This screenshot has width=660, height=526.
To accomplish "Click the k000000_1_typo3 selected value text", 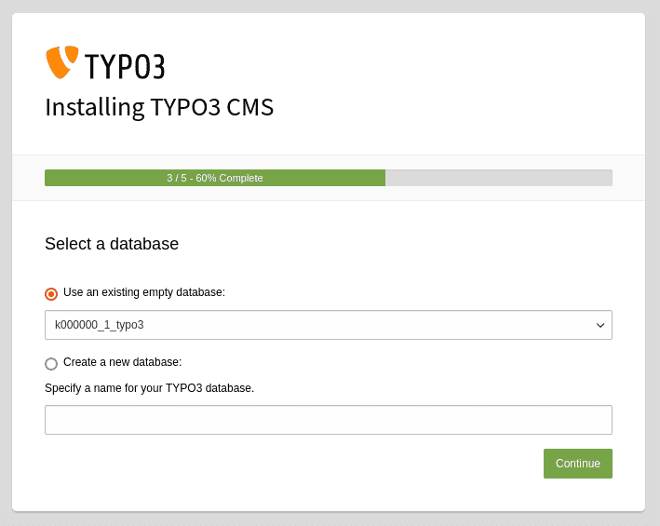I will (x=100, y=325).
